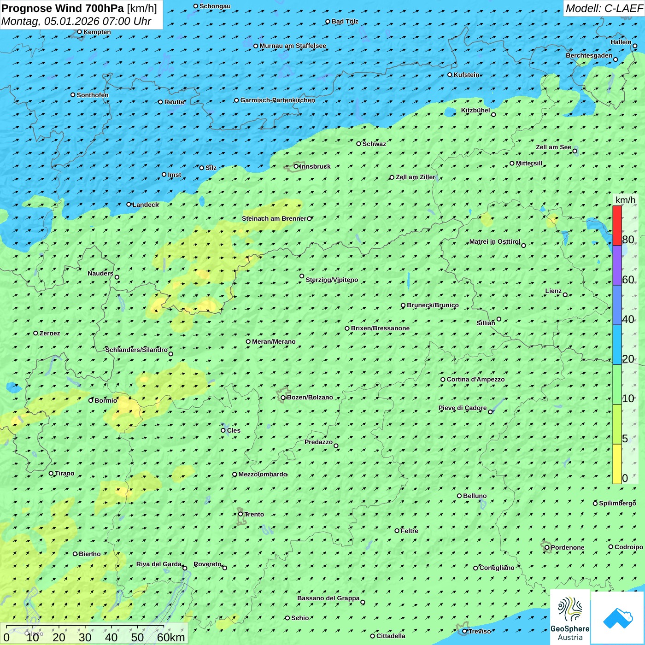Click the Cortina d'Ampezzo marker
Screen dimensions: 645x645
coord(443,380)
